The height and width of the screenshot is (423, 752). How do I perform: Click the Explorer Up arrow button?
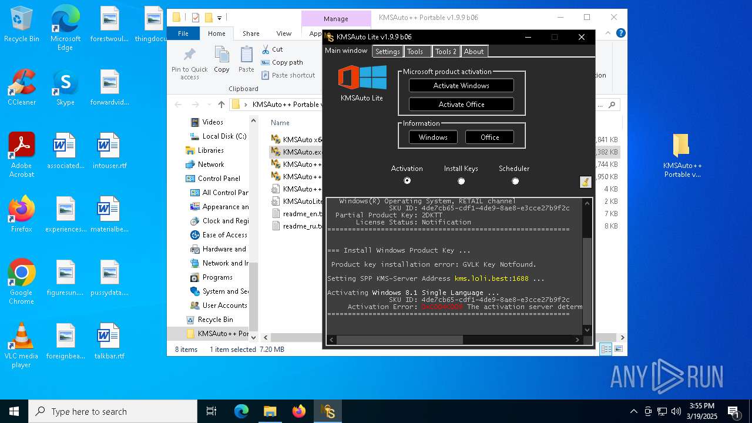point(221,105)
